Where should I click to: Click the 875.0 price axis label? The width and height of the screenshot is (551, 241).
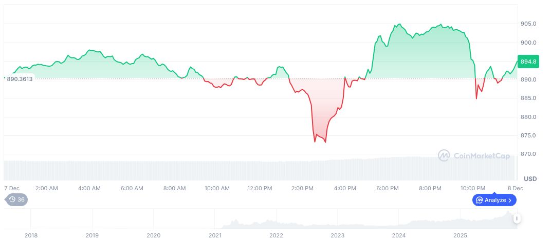click(528, 135)
